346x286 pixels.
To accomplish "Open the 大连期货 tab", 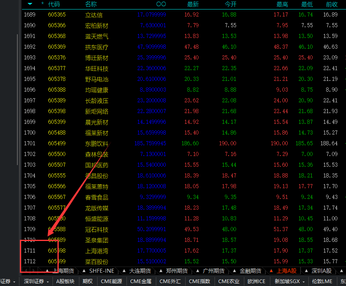I will 140,271.
